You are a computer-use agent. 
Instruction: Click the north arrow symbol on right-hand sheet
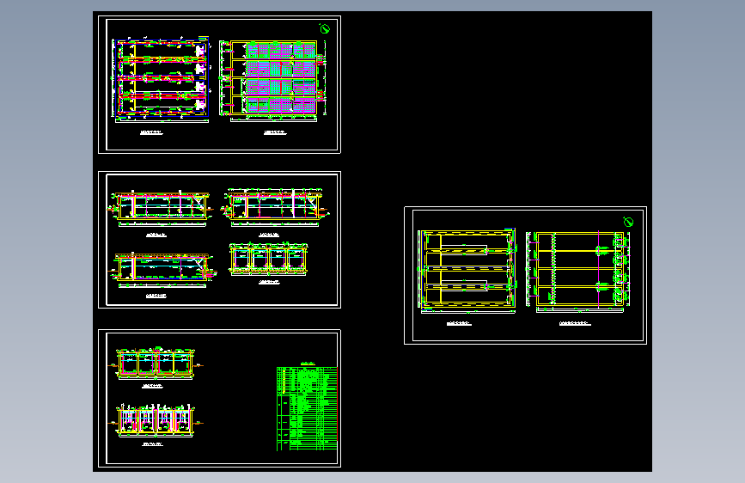click(x=628, y=222)
